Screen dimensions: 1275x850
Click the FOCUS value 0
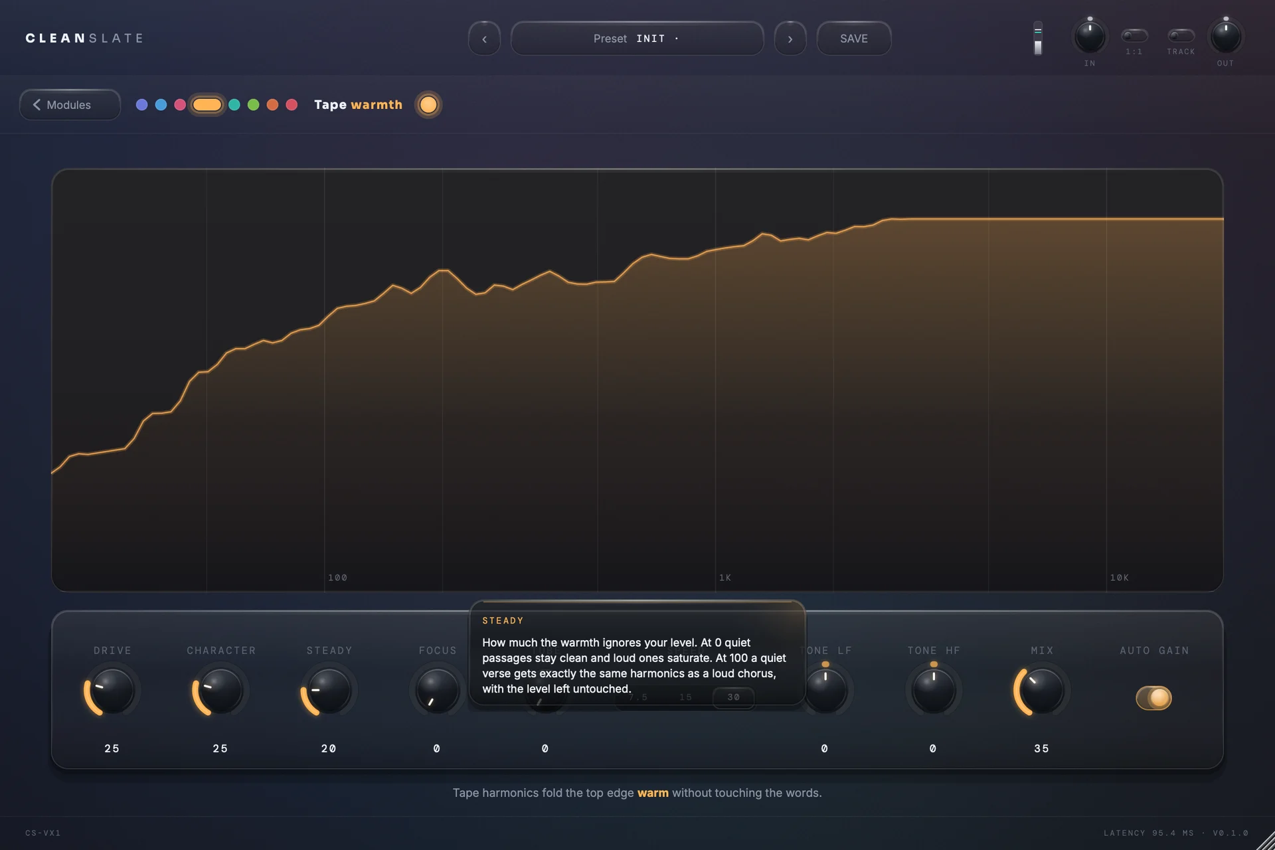click(x=437, y=748)
